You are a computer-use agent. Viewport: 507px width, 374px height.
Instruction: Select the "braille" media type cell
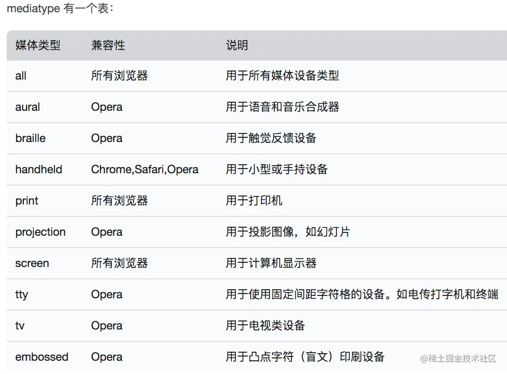coord(30,138)
